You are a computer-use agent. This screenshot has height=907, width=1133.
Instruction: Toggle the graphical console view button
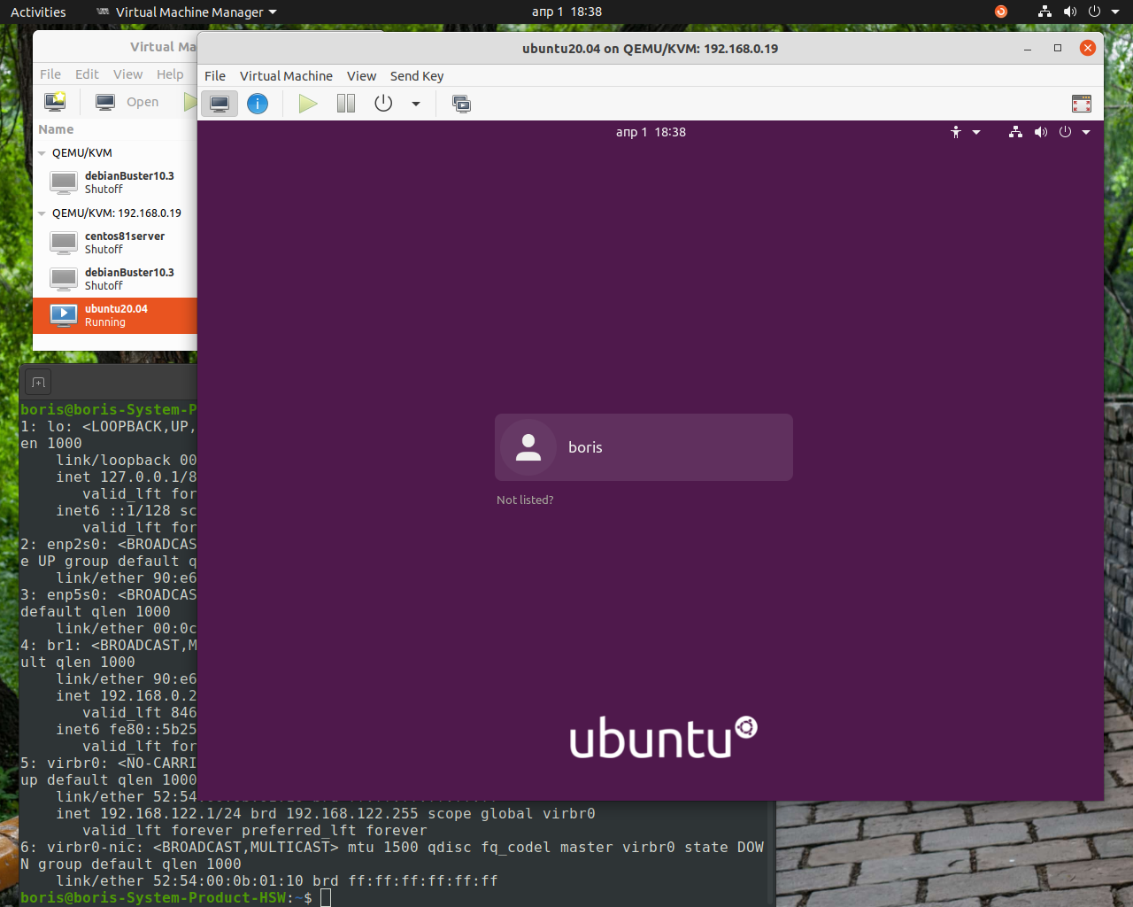[219, 103]
